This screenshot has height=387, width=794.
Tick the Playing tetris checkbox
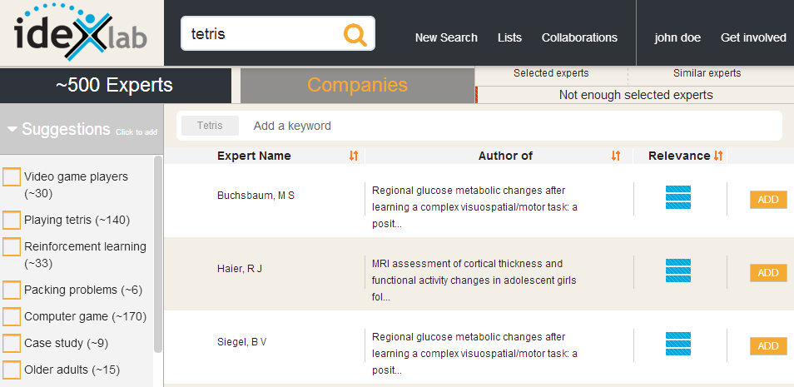tap(12, 221)
